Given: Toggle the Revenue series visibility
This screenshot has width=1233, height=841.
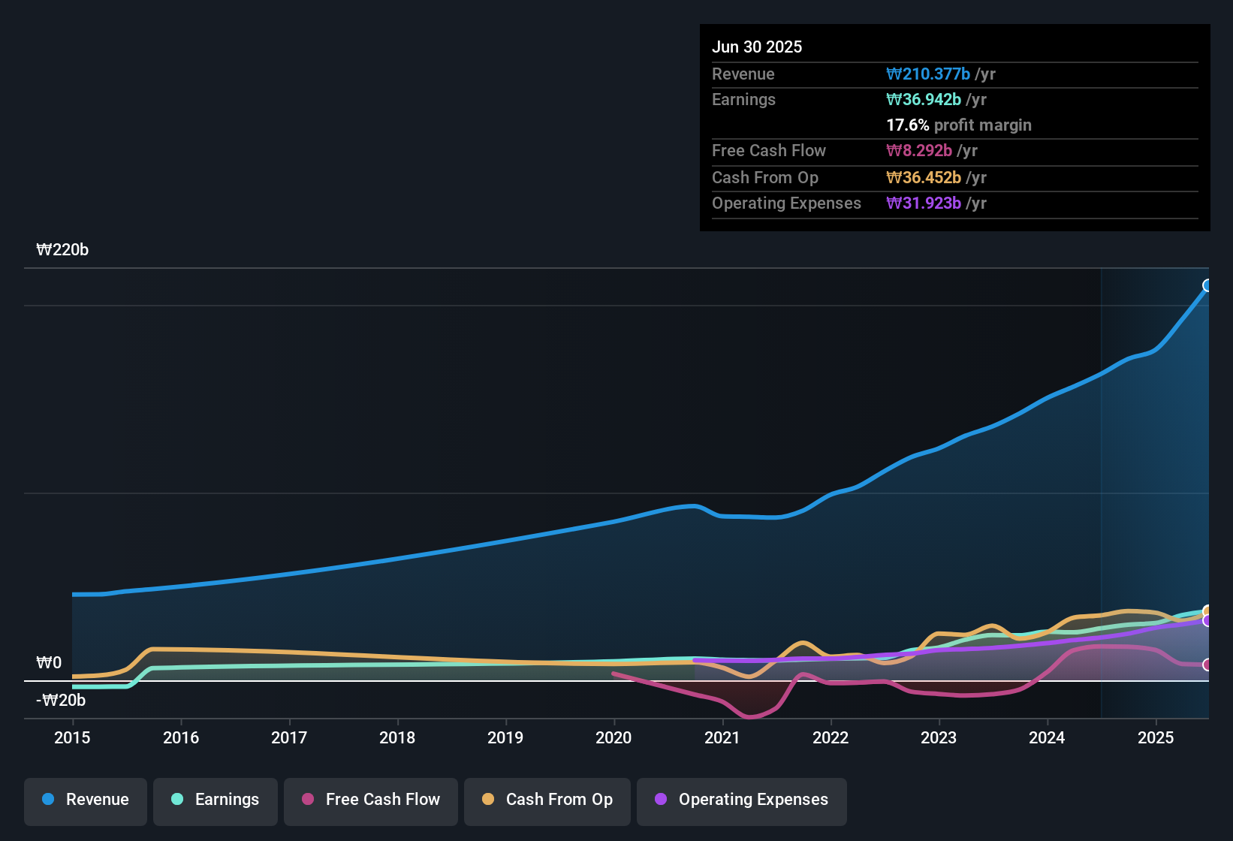Looking at the screenshot, I should pyautogui.click(x=85, y=800).
